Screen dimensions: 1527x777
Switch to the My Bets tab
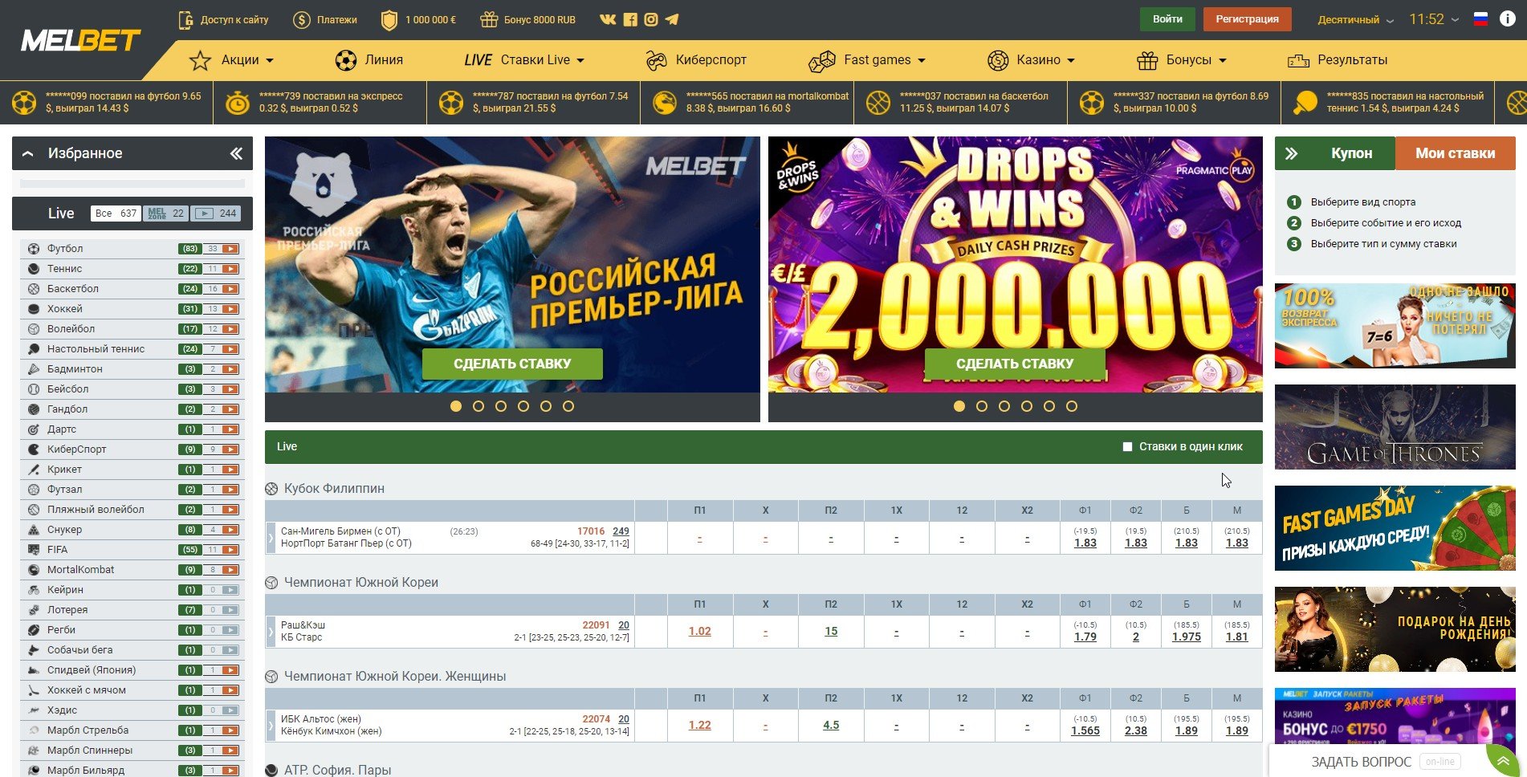coord(1455,153)
